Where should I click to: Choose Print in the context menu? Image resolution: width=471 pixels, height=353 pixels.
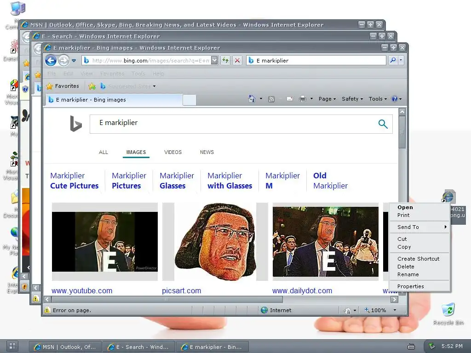[419, 215]
